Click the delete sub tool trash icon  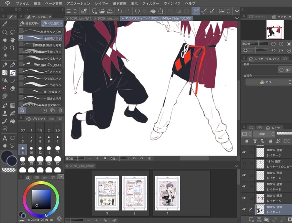[x=60, y=110]
